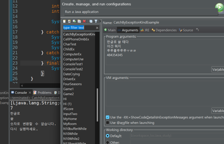Click the Duplicate configuration icon
Image resolution: width=224 pixels, height=144 pixels.
click(79, 21)
